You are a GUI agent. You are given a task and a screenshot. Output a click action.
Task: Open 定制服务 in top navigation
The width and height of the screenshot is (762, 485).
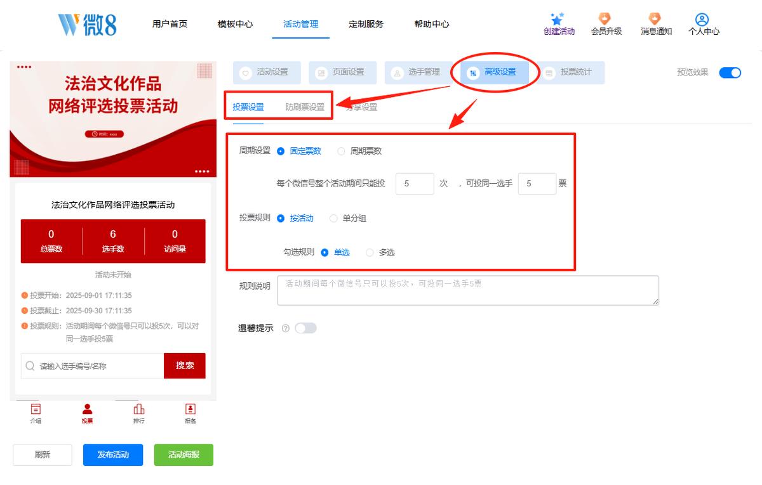click(x=366, y=24)
